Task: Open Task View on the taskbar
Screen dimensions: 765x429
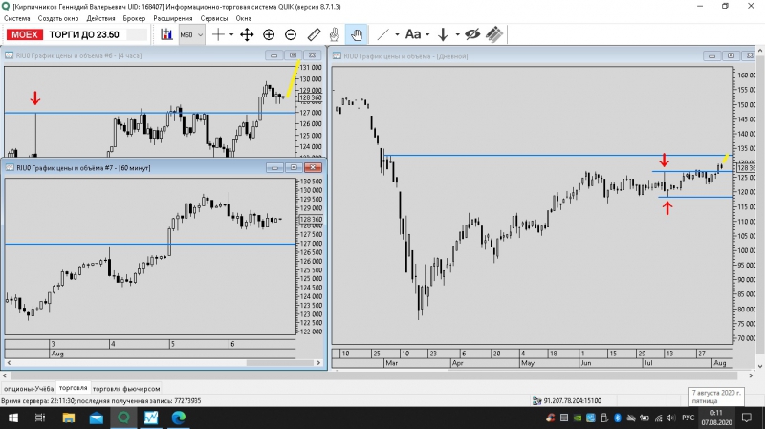Action: 40,418
